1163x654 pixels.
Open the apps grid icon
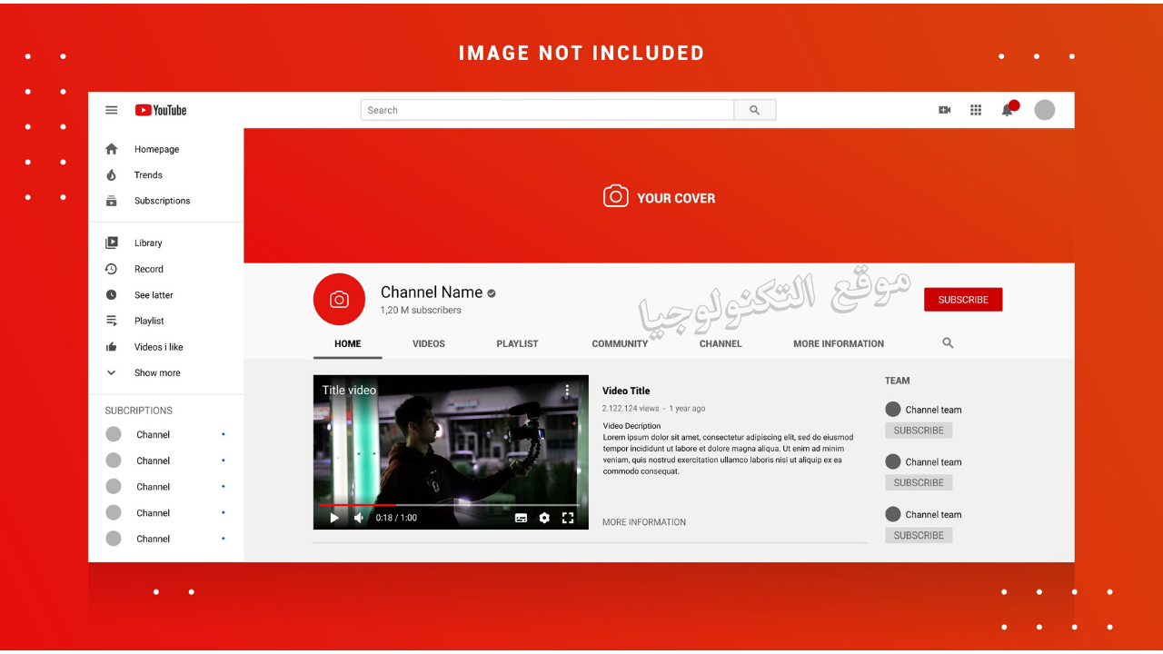pyautogui.click(x=976, y=110)
